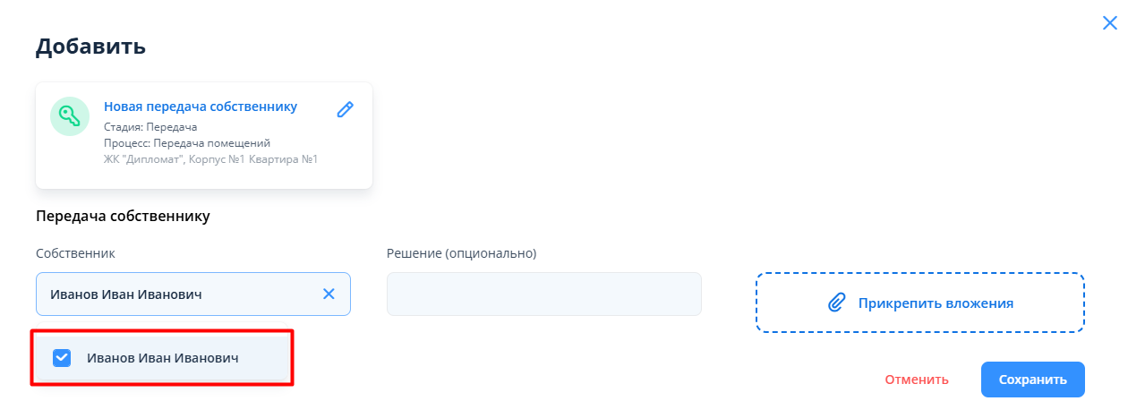Click the green key icon

pyautogui.click(x=70, y=116)
